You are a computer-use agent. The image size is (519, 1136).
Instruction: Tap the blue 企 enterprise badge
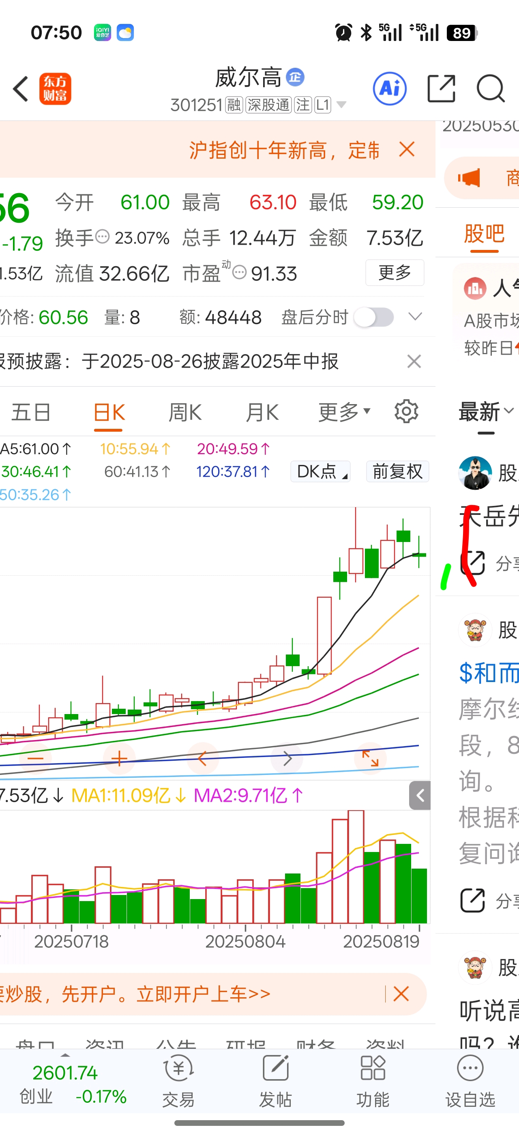coord(295,77)
